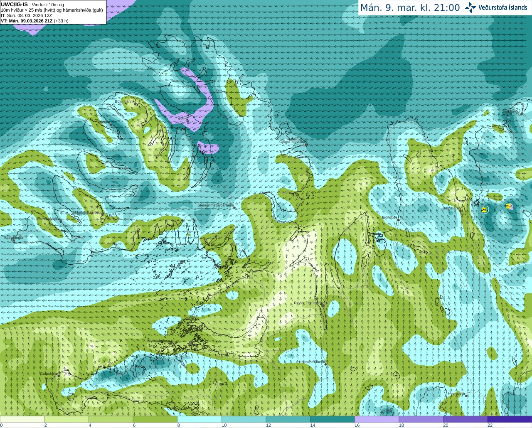Select the 10–12 m/s light teal legend swatch

point(244,419)
